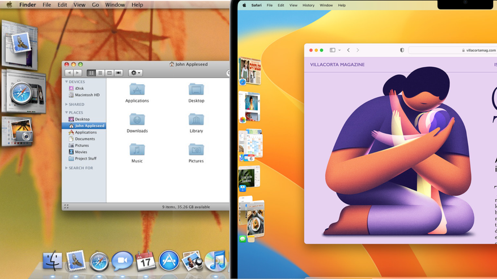Open the Desktop folder icon in Finder
The image size is (497, 279).
tap(196, 93)
